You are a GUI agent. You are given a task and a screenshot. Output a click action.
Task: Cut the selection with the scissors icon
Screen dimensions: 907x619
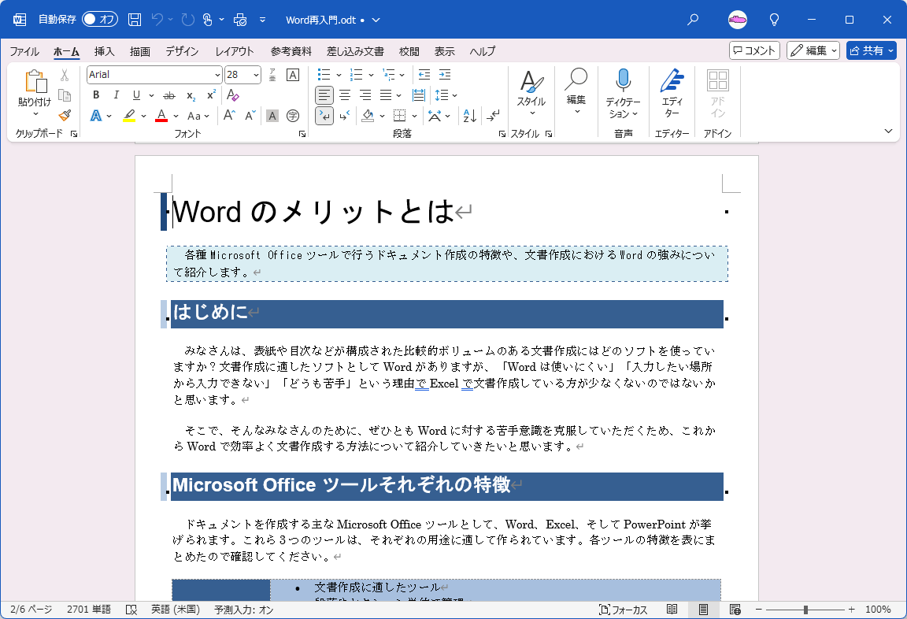(65, 75)
